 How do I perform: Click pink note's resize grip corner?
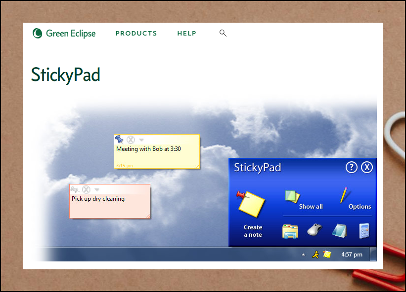(x=148, y=217)
